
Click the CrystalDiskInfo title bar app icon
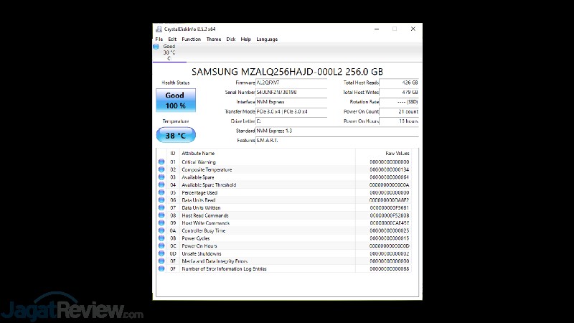pos(158,29)
